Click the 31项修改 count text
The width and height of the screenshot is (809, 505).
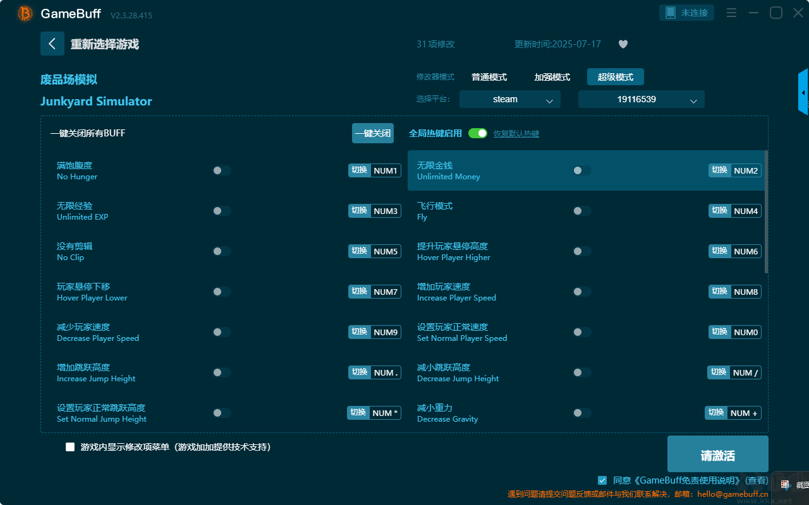(435, 44)
